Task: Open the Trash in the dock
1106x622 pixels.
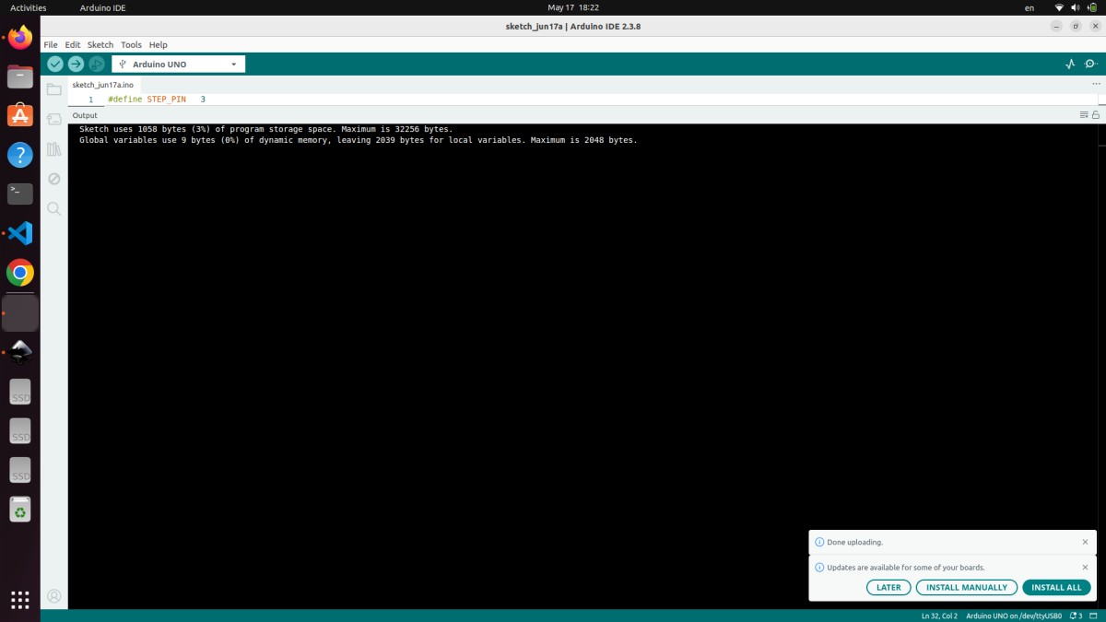Action: [20, 509]
